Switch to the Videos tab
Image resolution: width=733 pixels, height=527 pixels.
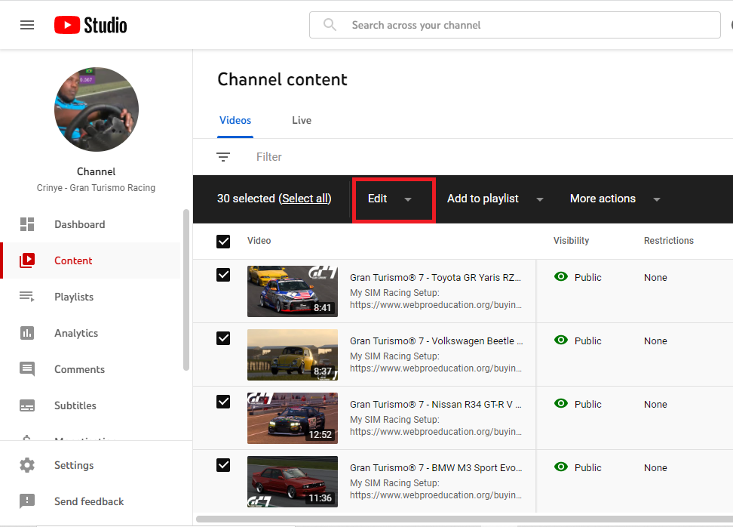coord(235,120)
